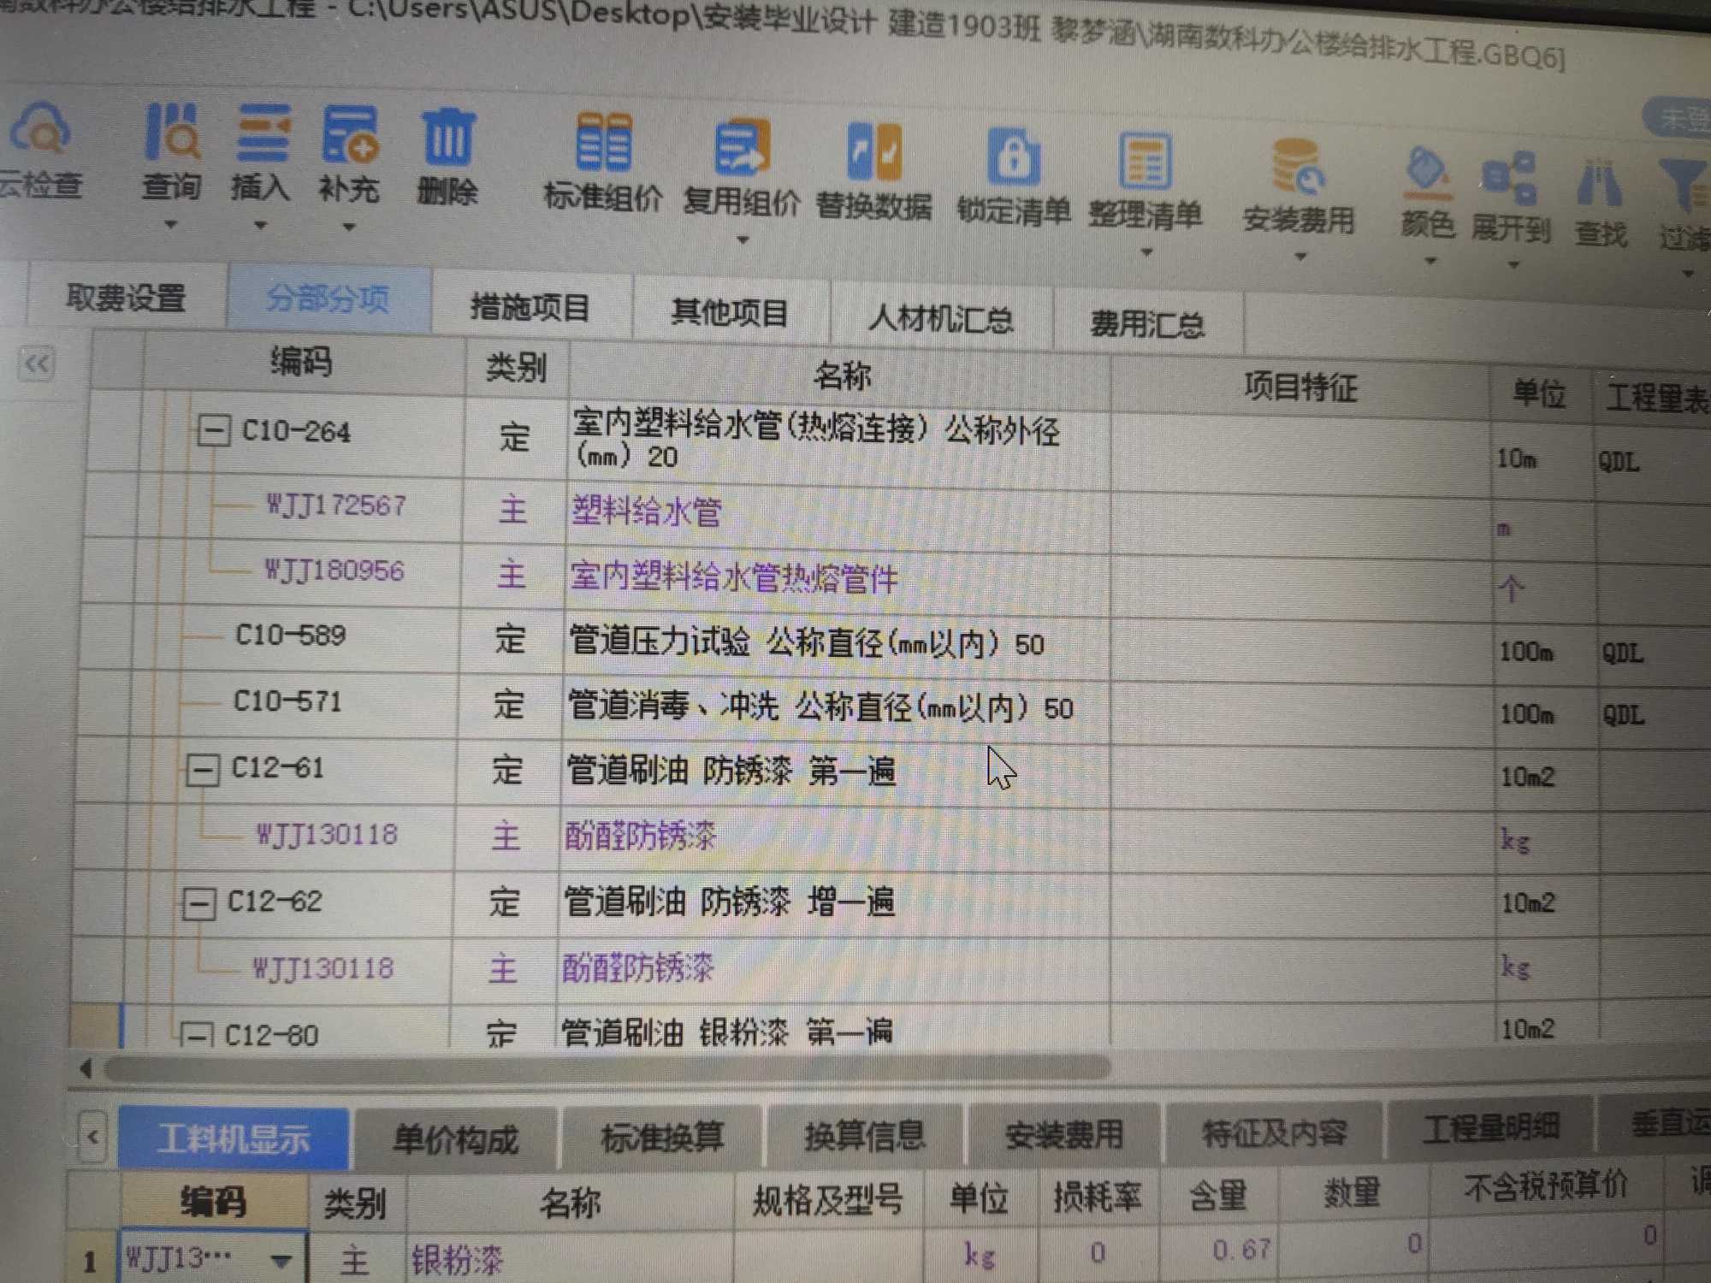
Task: Collapse left panel with double-chevron button
Action: click(37, 364)
